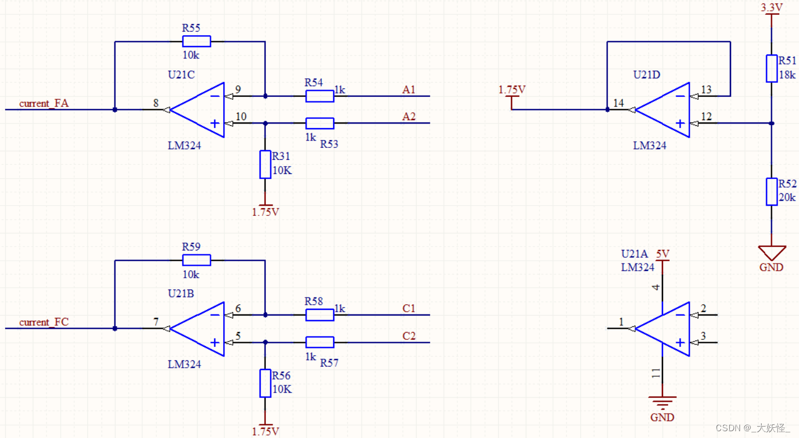The height and width of the screenshot is (438, 799).
Task: Select resistor R58 symbol
Action: (320, 315)
